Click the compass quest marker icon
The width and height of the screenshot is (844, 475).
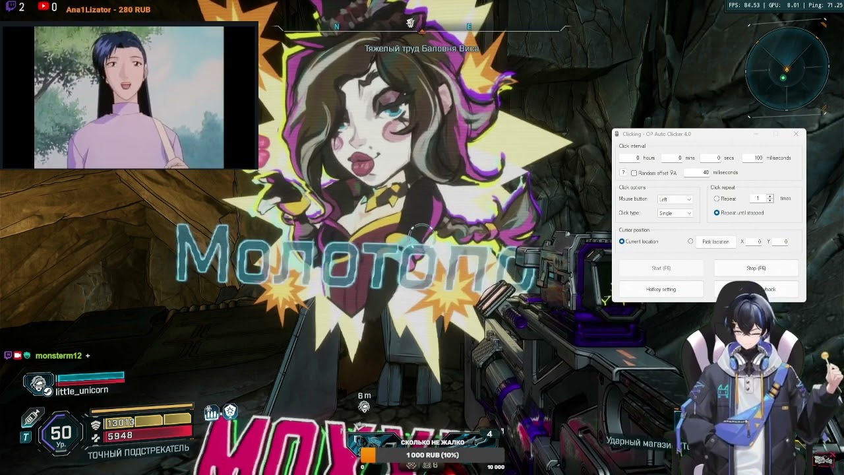(410, 24)
